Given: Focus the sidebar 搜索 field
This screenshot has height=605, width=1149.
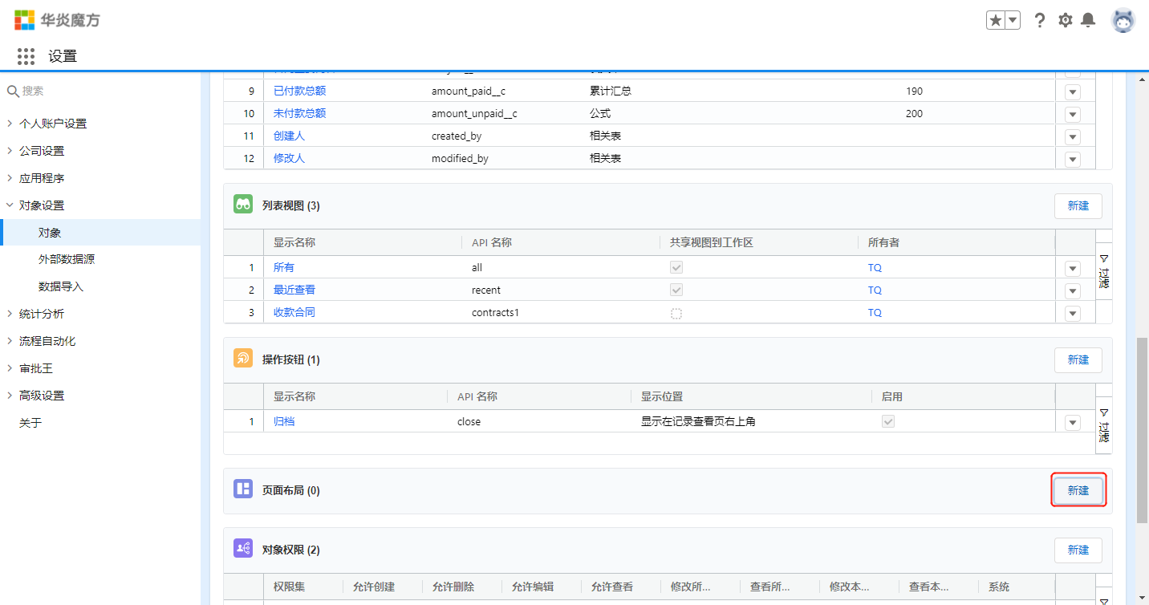Looking at the screenshot, I should [x=100, y=91].
